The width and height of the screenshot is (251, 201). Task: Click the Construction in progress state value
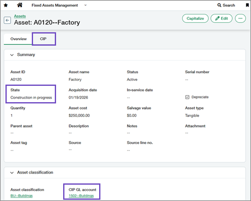point(31,98)
